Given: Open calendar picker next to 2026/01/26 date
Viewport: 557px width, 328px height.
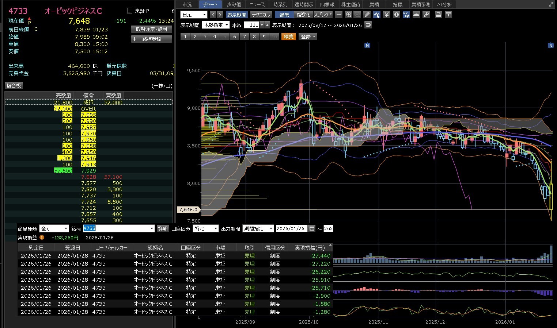Looking at the screenshot, I should 312,228.
